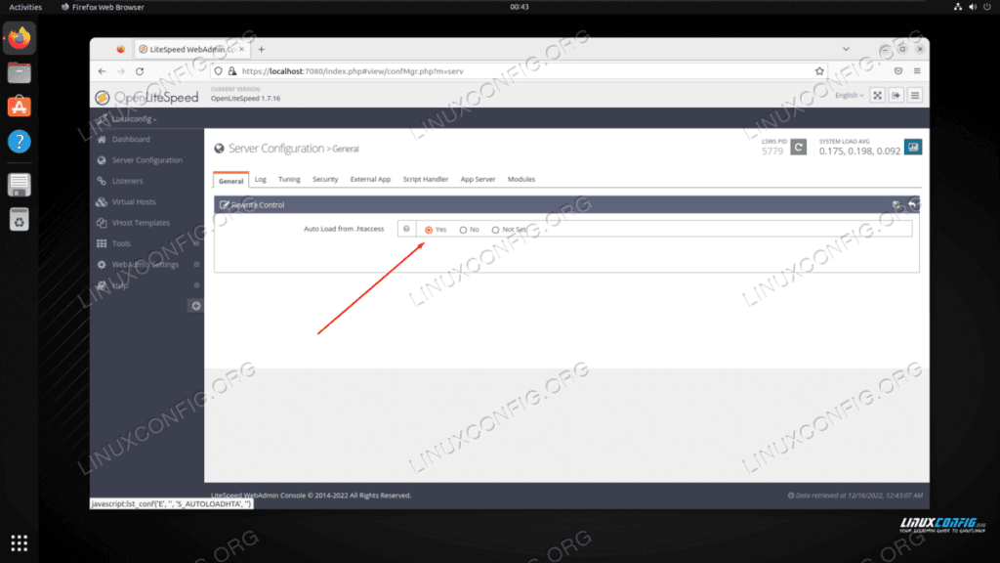Viewport: 1000px width, 563px height.
Task: Click the sign out icon
Action: tap(896, 95)
